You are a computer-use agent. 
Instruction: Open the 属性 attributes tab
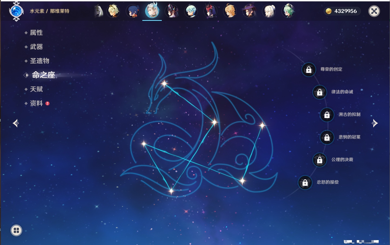(36, 33)
